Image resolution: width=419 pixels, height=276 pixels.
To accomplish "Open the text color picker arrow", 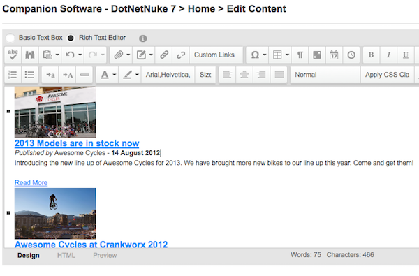I will tap(115, 75).
